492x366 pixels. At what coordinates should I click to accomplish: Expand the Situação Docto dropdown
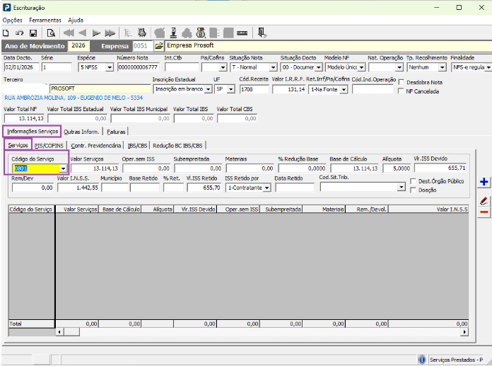coord(319,67)
